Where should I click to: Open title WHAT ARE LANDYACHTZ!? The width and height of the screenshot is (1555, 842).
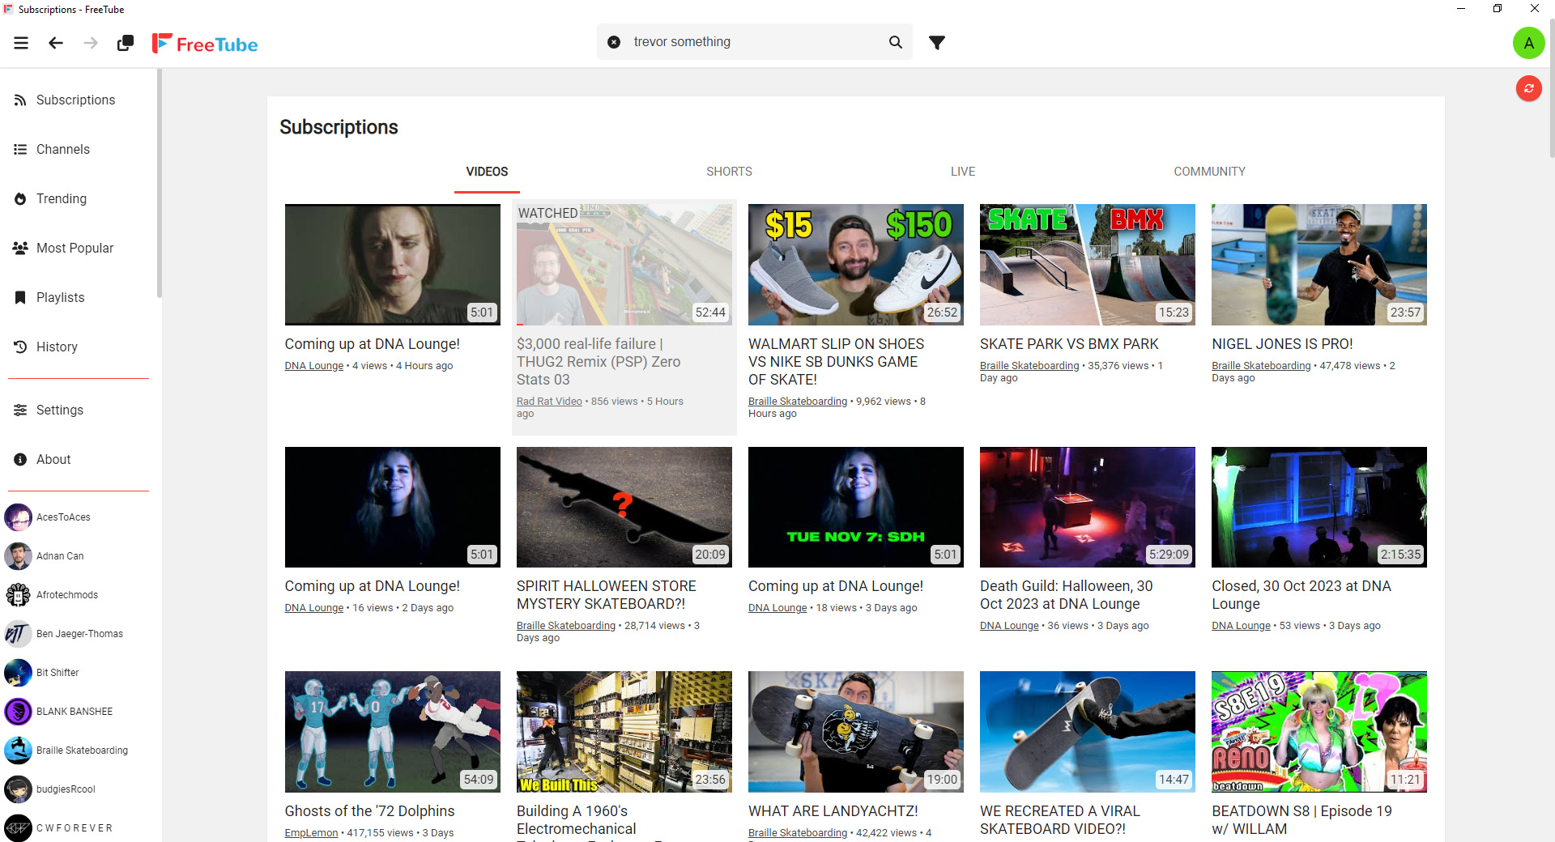[833, 811]
